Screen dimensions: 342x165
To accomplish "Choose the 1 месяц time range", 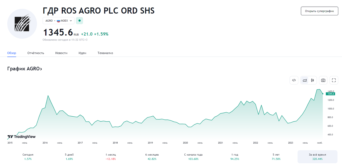I will click(111, 157).
